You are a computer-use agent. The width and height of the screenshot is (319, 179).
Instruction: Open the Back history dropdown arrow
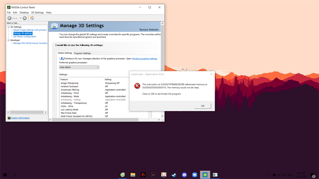[21, 18]
